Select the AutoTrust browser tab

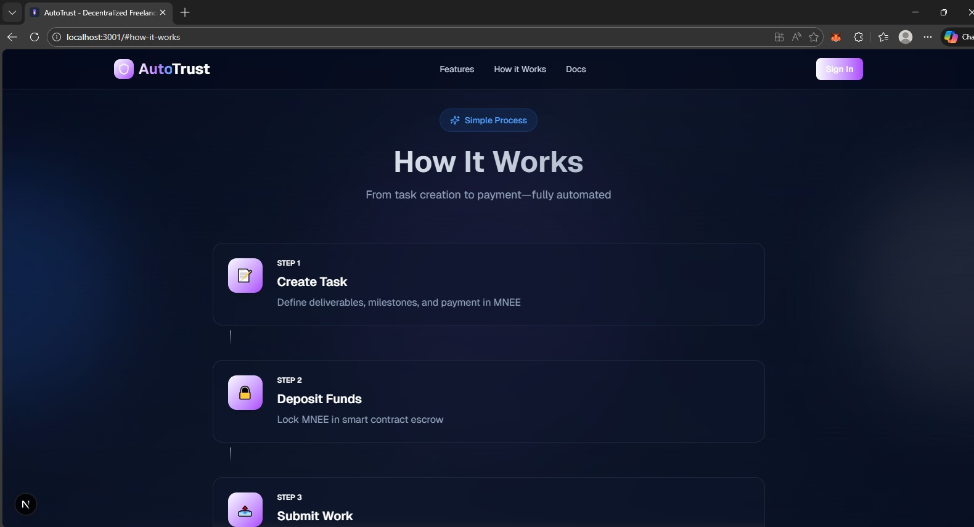tap(99, 12)
